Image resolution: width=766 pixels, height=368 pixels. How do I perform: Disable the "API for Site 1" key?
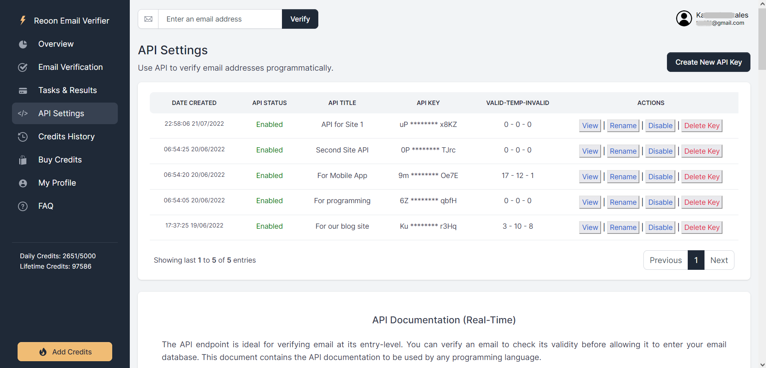(x=660, y=126)
